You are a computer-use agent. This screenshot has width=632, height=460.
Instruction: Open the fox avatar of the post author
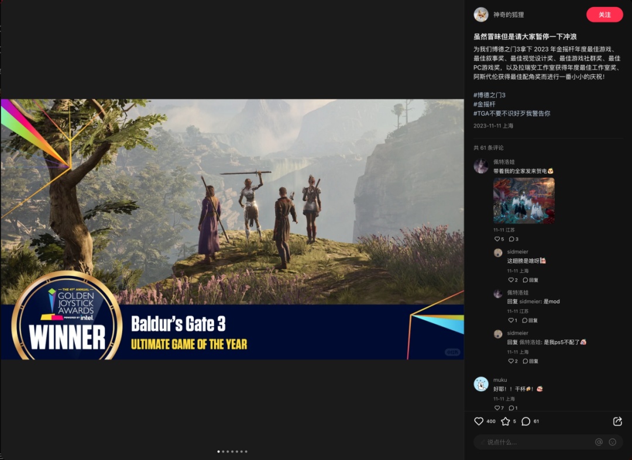point(481,15)
